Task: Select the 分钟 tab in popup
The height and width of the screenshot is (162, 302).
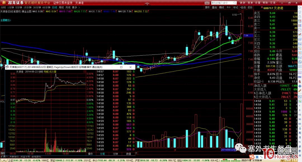Action: tap(115, 154)
